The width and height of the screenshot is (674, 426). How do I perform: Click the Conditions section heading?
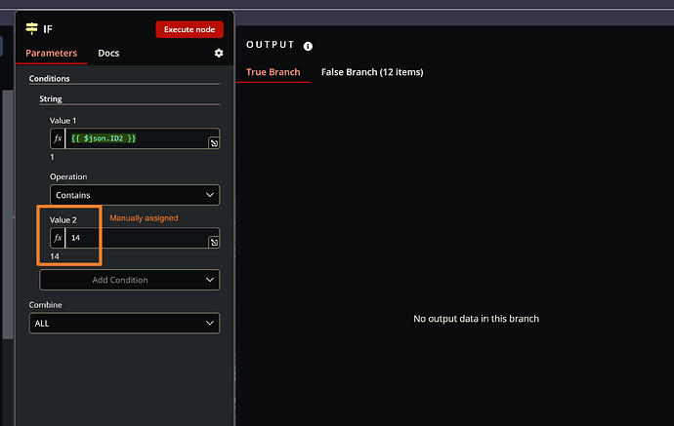click(x=49, y=79)
